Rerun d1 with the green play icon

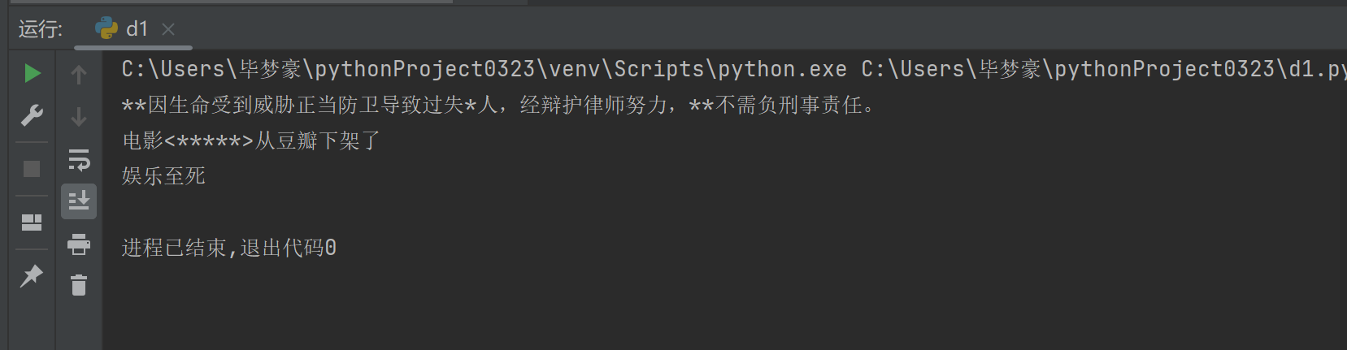32,74
